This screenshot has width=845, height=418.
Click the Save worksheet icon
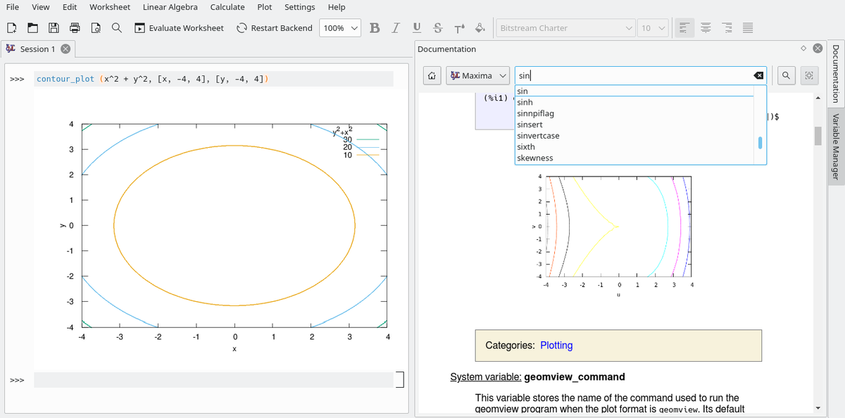tap(54, 28)
